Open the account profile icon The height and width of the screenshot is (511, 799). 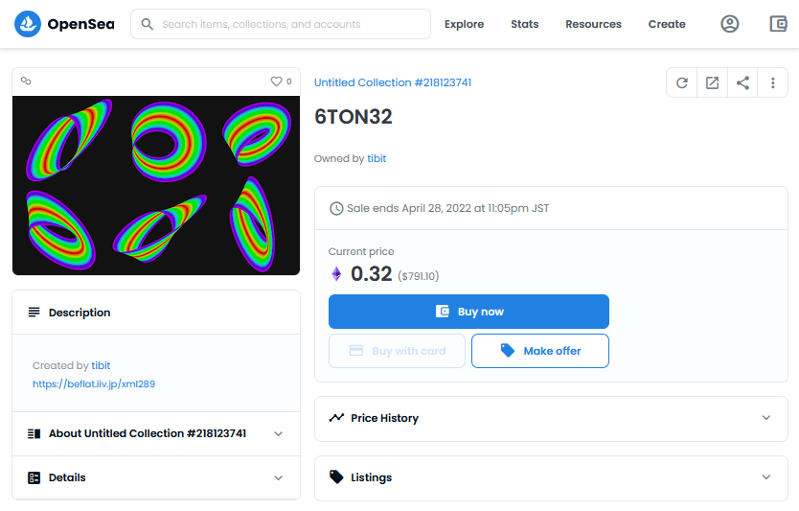click(x=730, y=24)
